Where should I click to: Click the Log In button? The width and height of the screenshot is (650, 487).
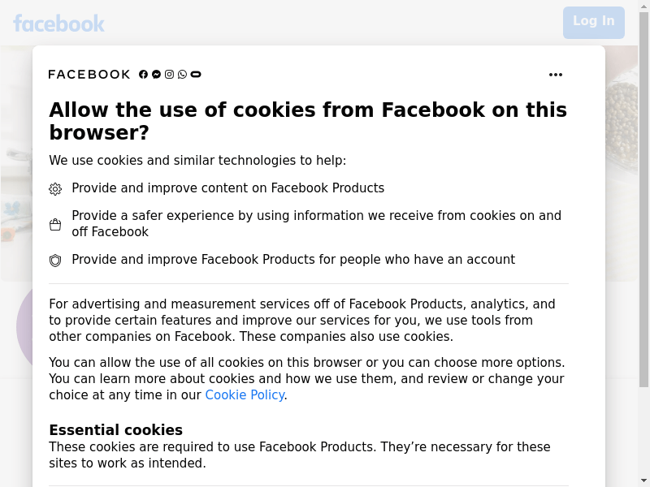coord(594,23)
